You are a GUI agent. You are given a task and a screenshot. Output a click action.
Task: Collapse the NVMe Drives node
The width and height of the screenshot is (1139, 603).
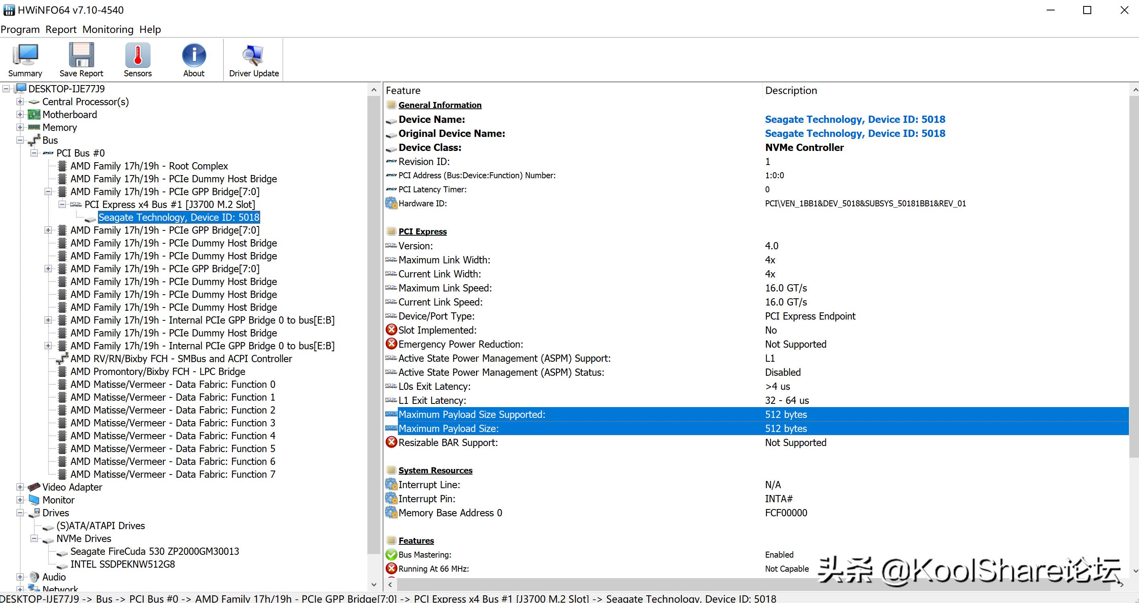tap(34, 538)
